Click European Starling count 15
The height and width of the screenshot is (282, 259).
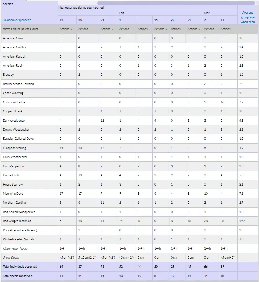tap(61, 148)
